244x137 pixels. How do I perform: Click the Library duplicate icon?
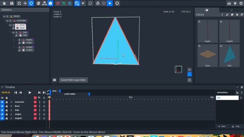tap(232, 14)
